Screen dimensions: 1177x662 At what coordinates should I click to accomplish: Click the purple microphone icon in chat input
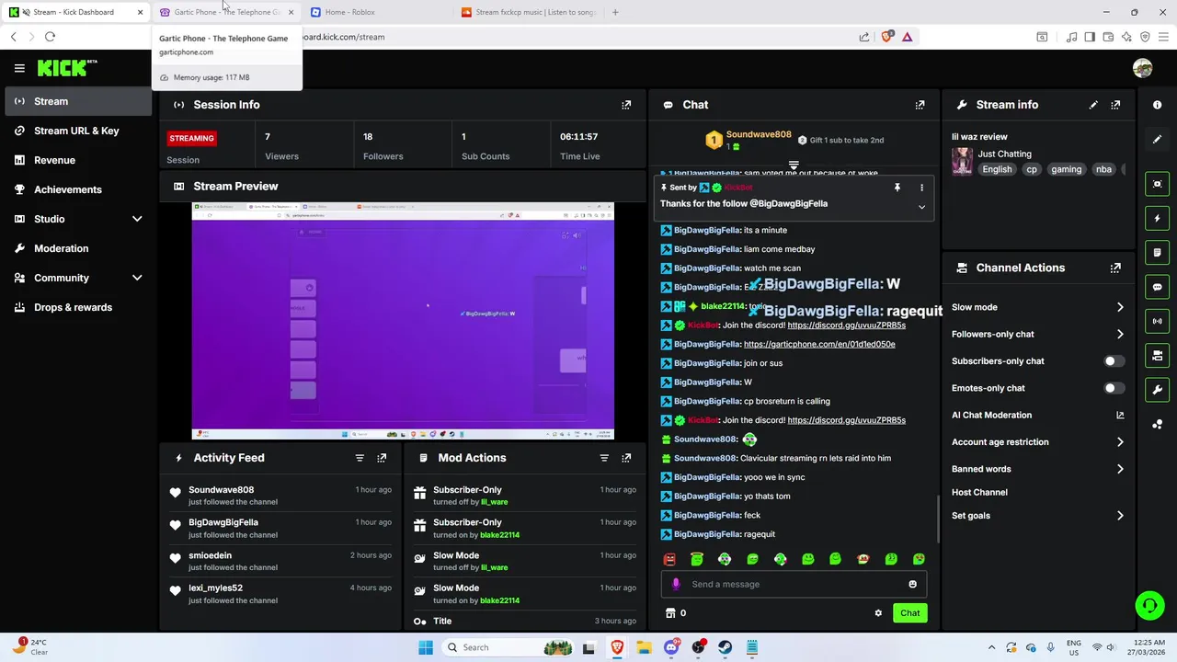click(x=676, y=584)
